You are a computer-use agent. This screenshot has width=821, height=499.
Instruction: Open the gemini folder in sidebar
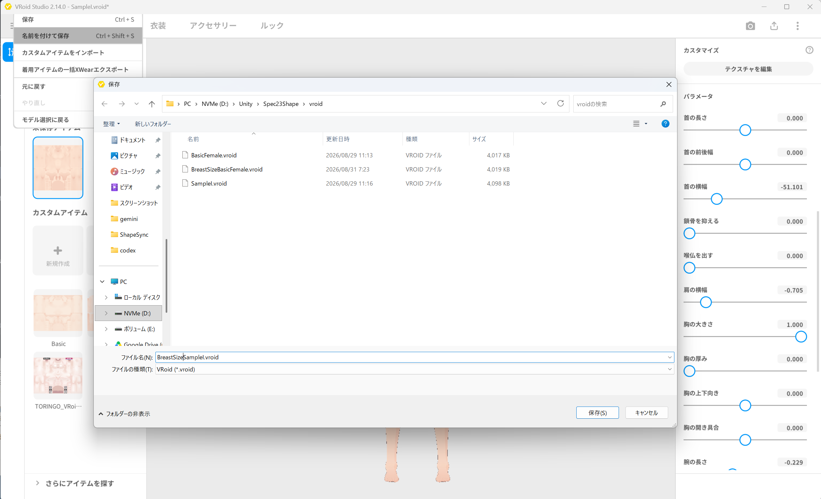(x=129, y=219)
